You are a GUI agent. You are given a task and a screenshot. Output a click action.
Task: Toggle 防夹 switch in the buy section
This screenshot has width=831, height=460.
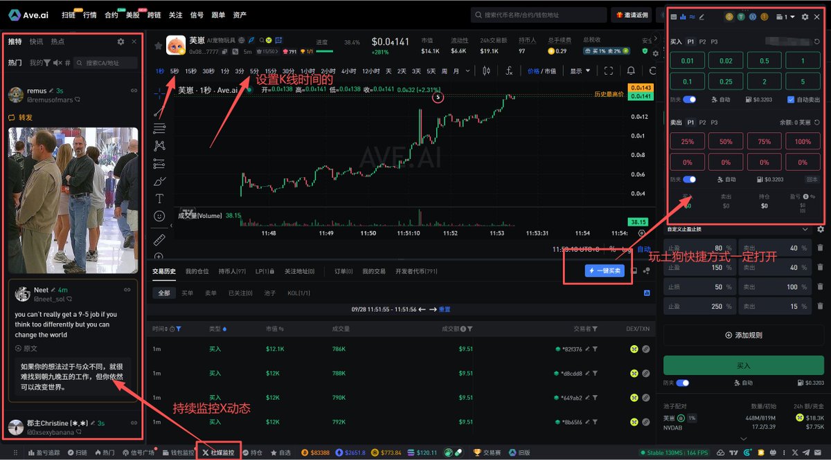click(690, 100)
